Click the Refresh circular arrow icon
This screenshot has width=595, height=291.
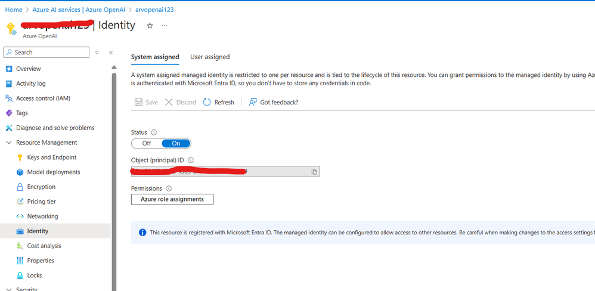pos(207,102)
